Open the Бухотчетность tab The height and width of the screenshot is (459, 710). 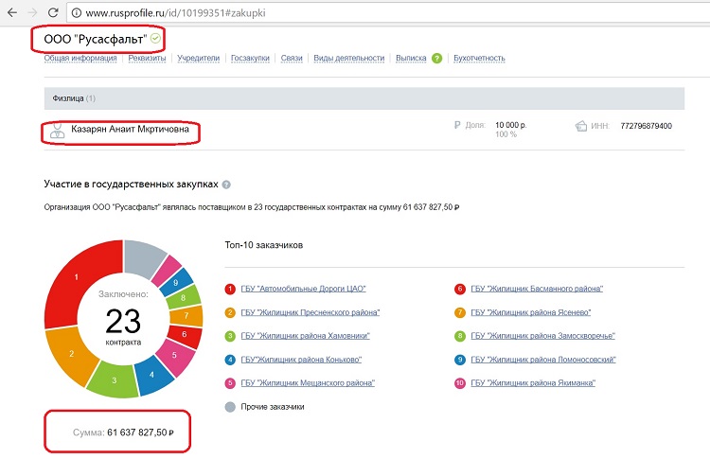coord(479,58)
